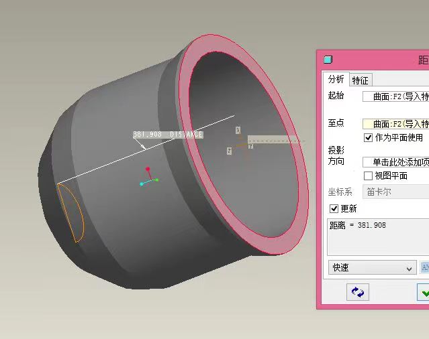Click the repeat measurement arrows button

point(358,292)
